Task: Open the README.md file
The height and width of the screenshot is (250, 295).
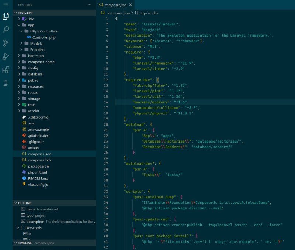Action: (54, 178)
